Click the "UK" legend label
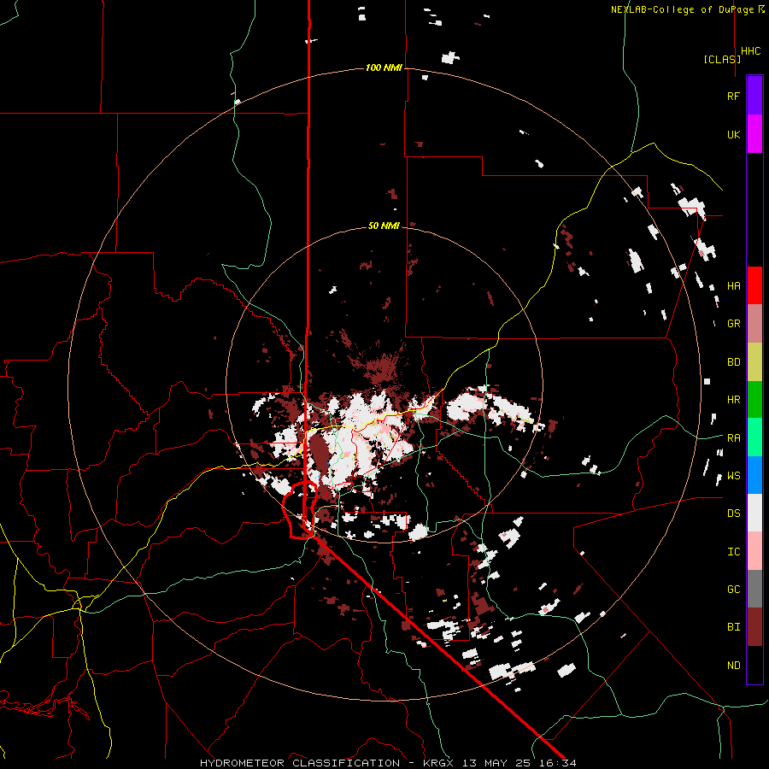Image resolution: width=769 pixels, height=769 pixels. [733, 134]
